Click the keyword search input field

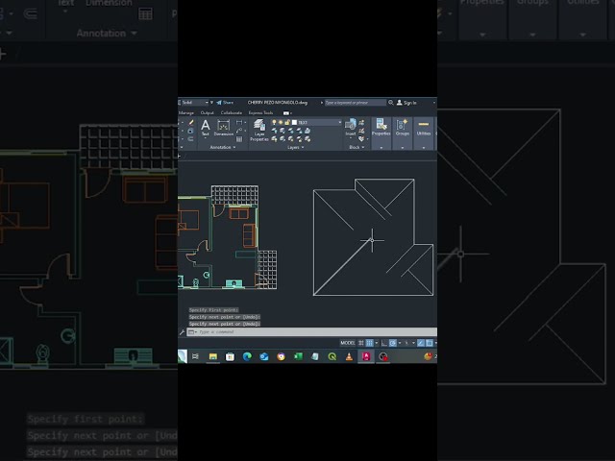(x=356, y=103)
